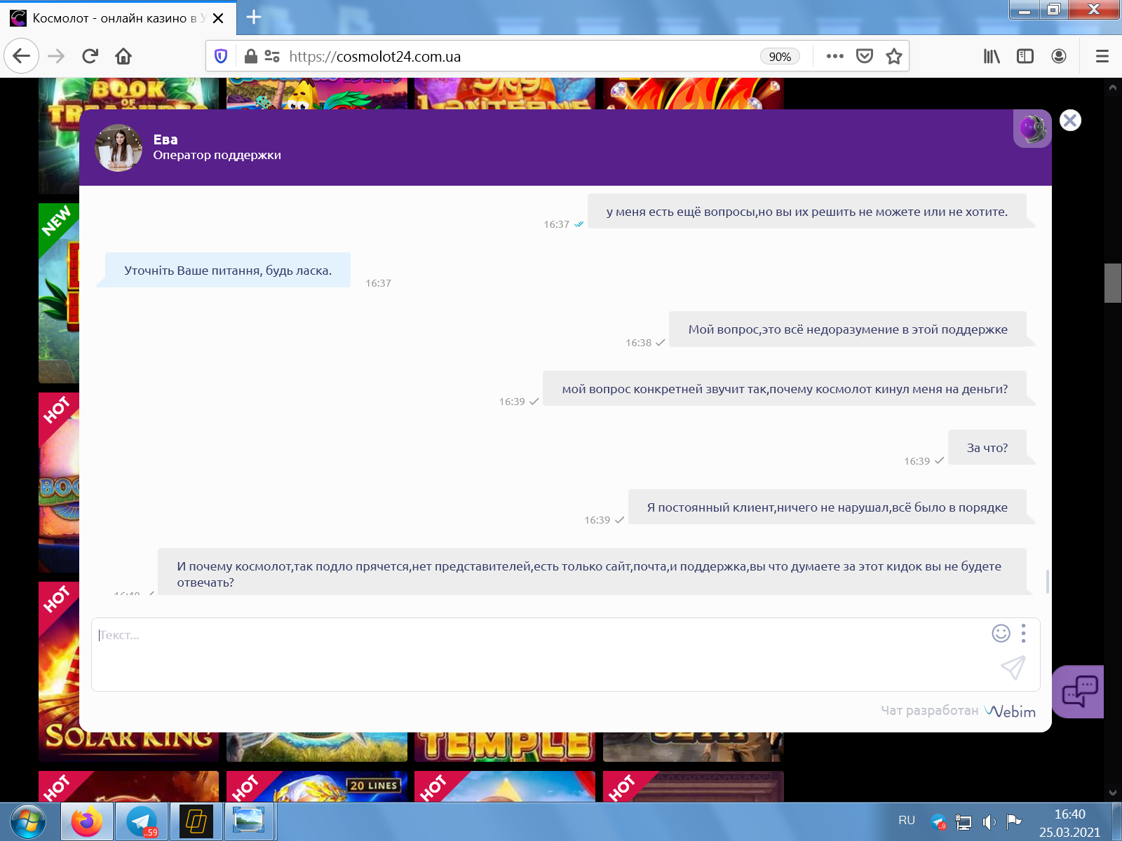Click message 'у меня есть ещё вопросы'

[x=807, y=212]
